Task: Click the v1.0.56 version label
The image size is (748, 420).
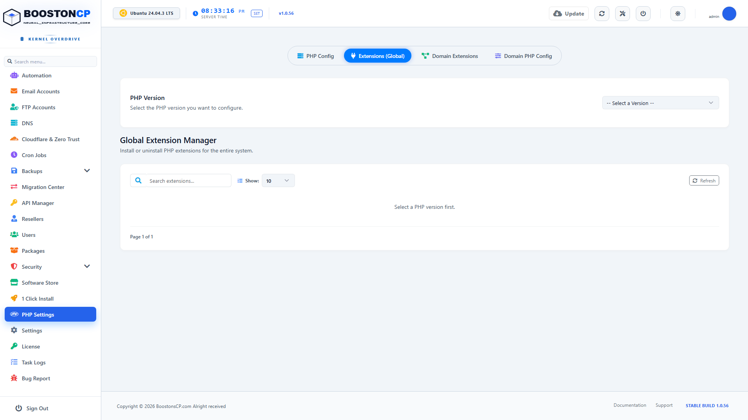Action: (286, 13)
